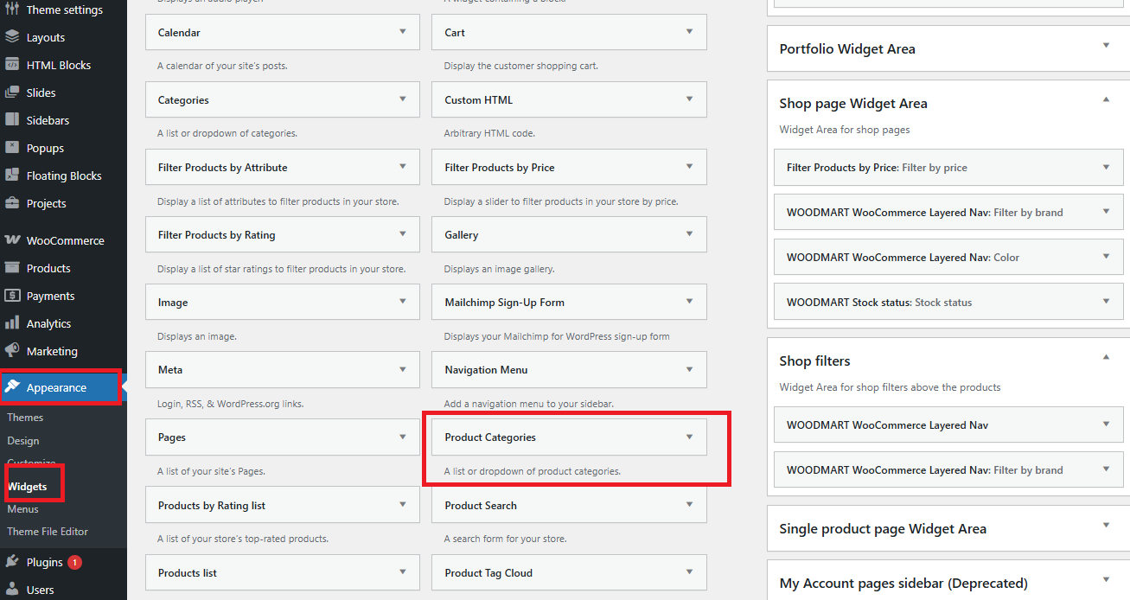Viewport: 1130px width, 600px height.
Task: Click the Users person icon
Action: [12, 590]
